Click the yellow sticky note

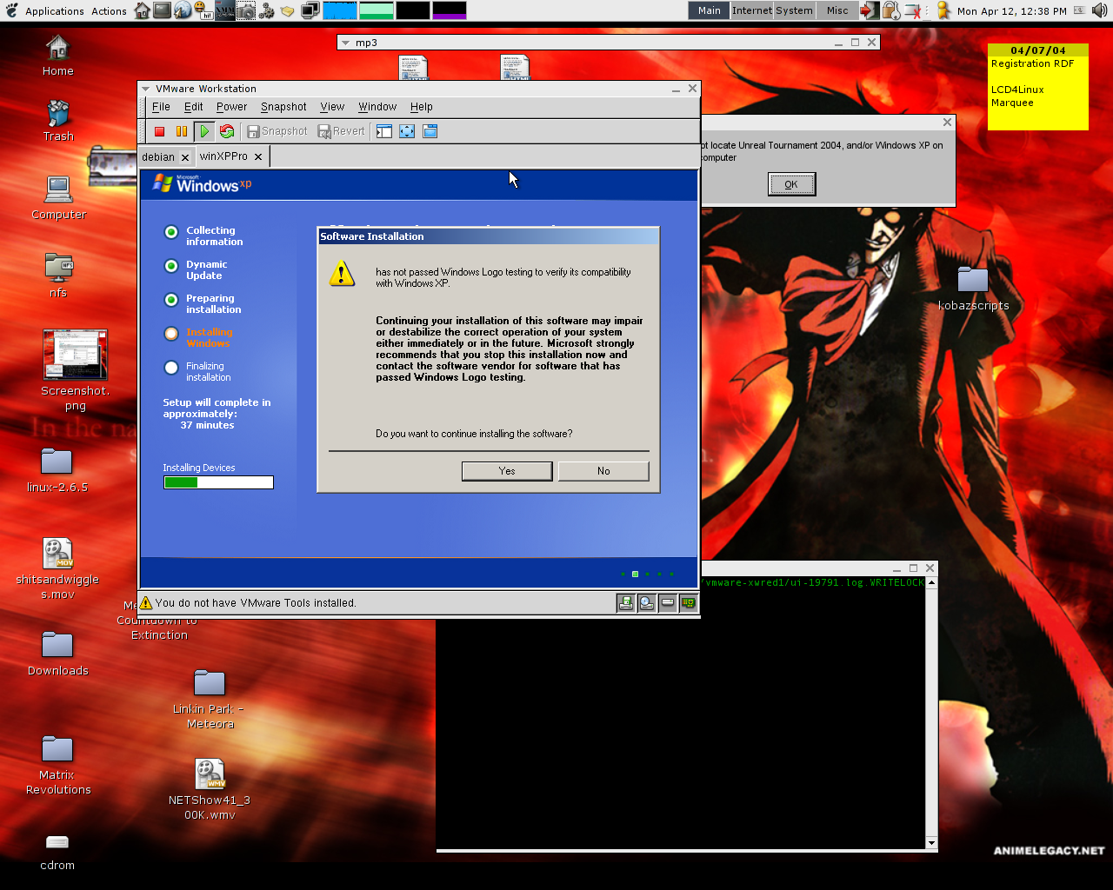click(1038, 87)
